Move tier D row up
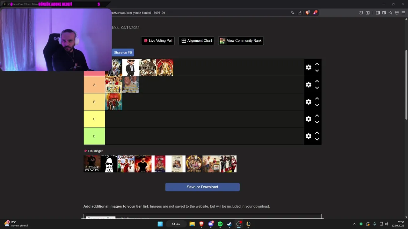 pos(317,133)
